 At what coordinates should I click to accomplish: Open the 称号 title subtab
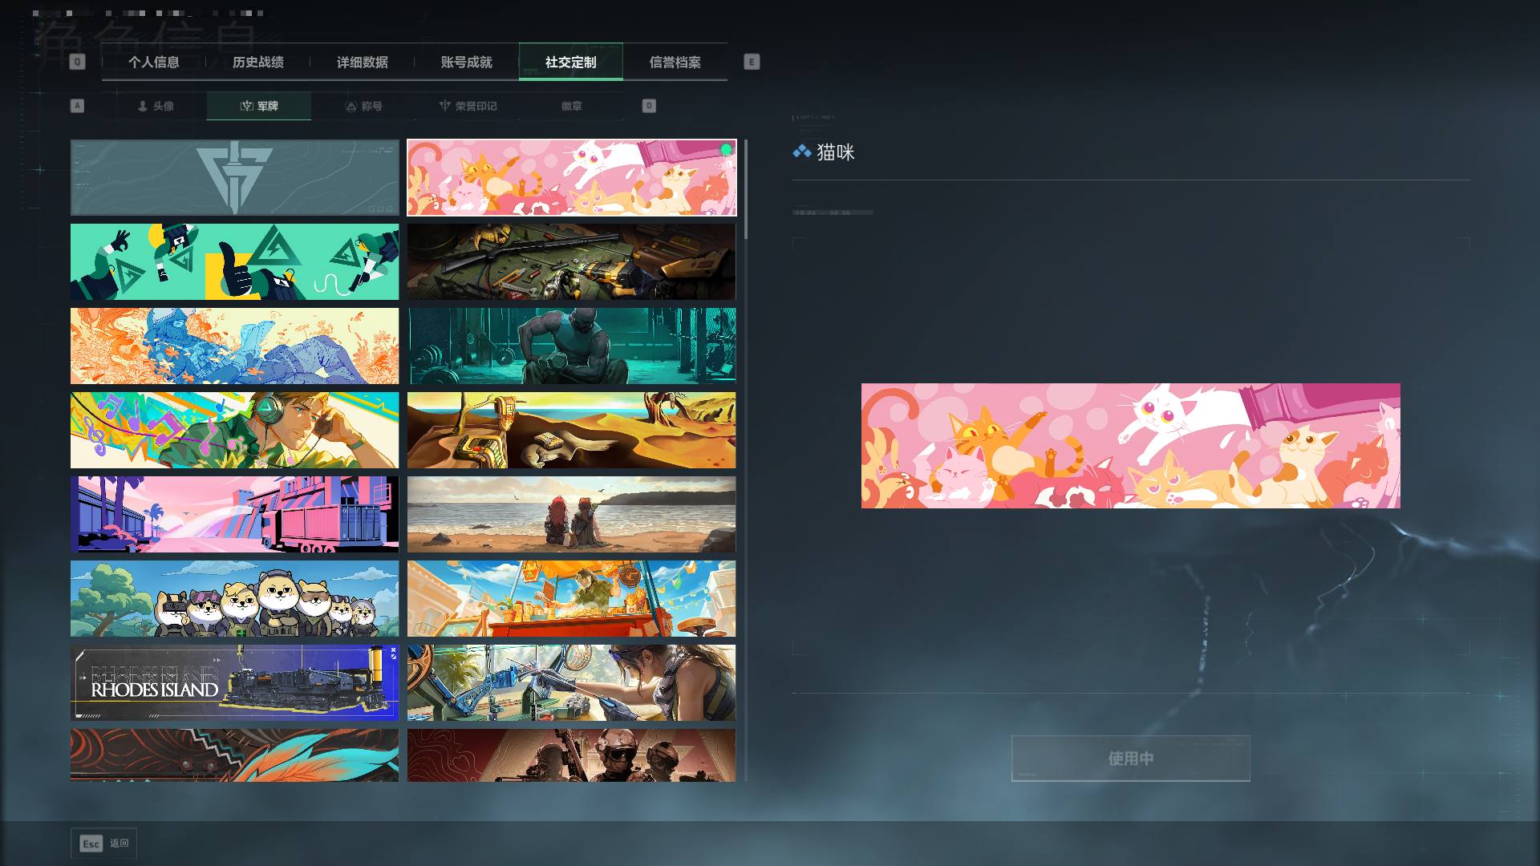click(363, 106)
